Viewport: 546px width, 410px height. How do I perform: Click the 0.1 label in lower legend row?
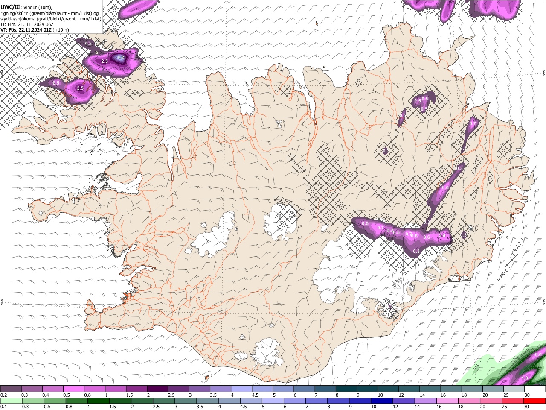(x=3, y=407)
